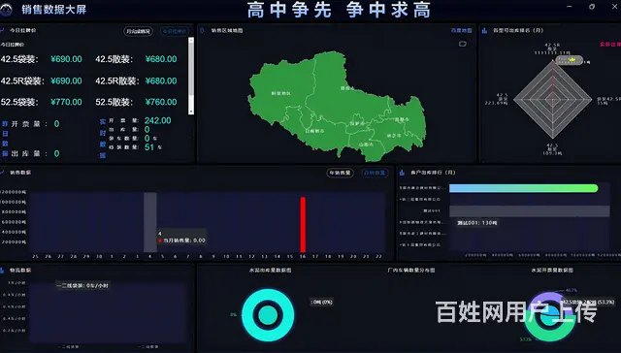This screenshot has width=621, height=353.
Task: Select 林芝市 region on the map
Action: 394,136
